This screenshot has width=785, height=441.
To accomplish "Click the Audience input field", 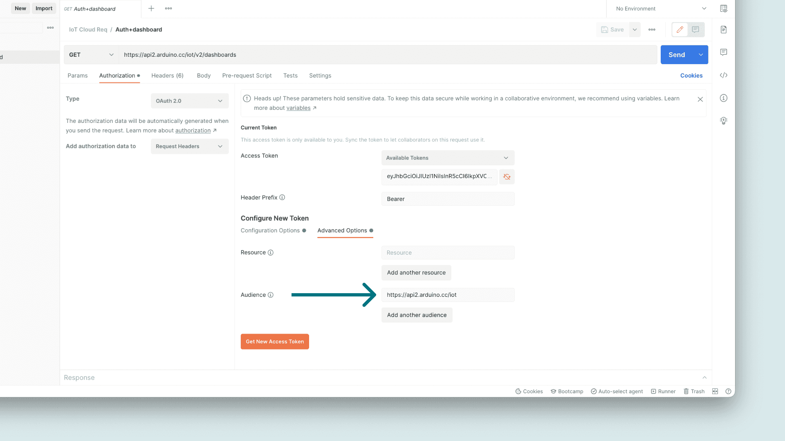I will click(x=447, y=295).
